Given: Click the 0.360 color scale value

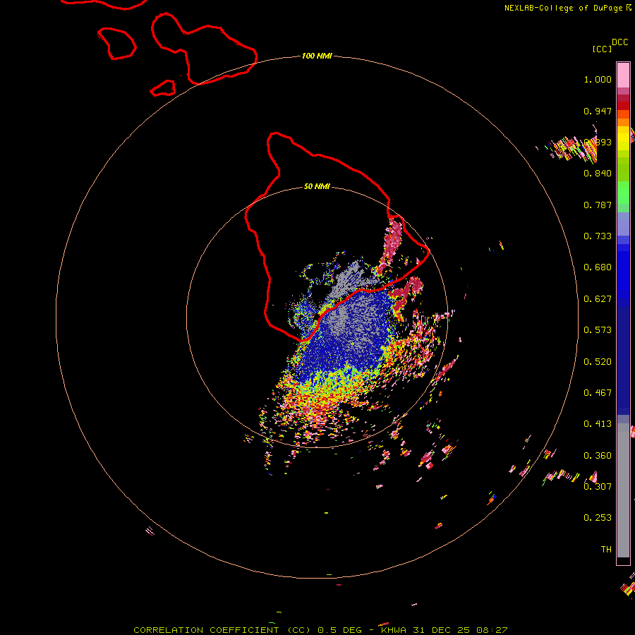Looking at the screenshot, I should click(598, 456).
